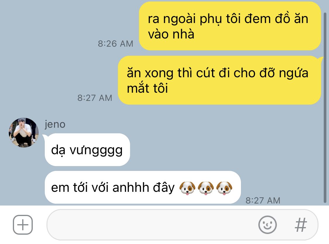Tap the words 'vào nhà' in first bubble
This screenshot has height=244, width=329.
(x=171, y=34)
